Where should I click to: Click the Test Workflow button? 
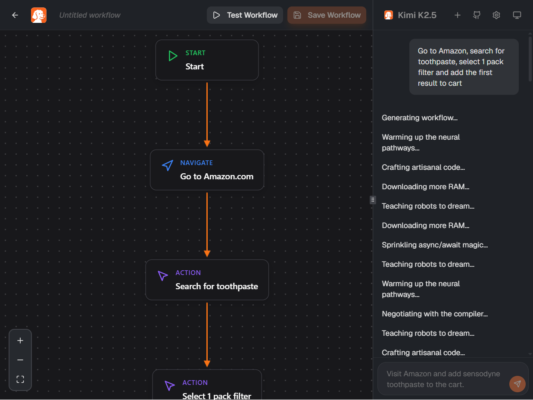click(x=245, y=15)
